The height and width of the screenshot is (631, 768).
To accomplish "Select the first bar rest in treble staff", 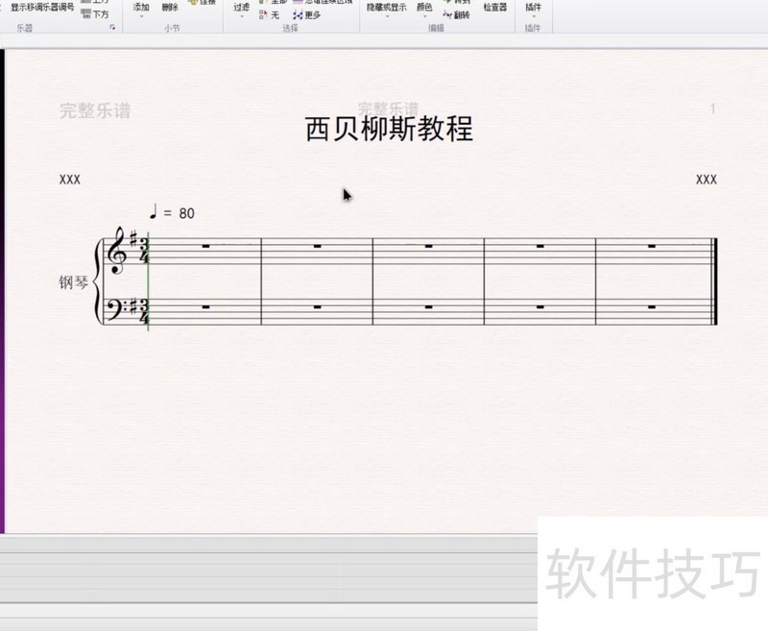I will coord(205,247).
